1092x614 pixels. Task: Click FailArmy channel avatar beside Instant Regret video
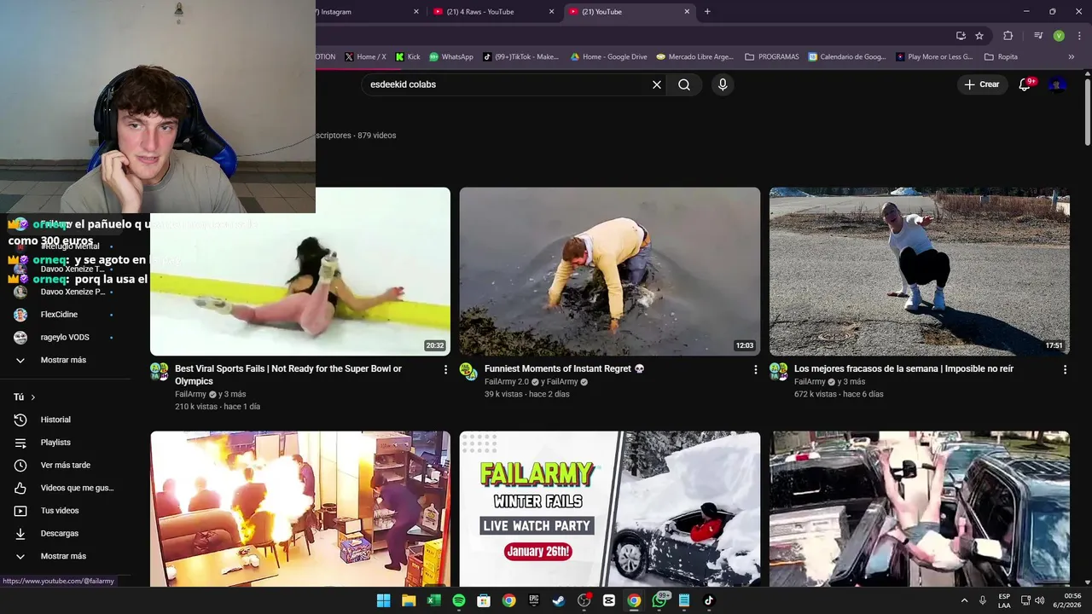pos(468,370)
